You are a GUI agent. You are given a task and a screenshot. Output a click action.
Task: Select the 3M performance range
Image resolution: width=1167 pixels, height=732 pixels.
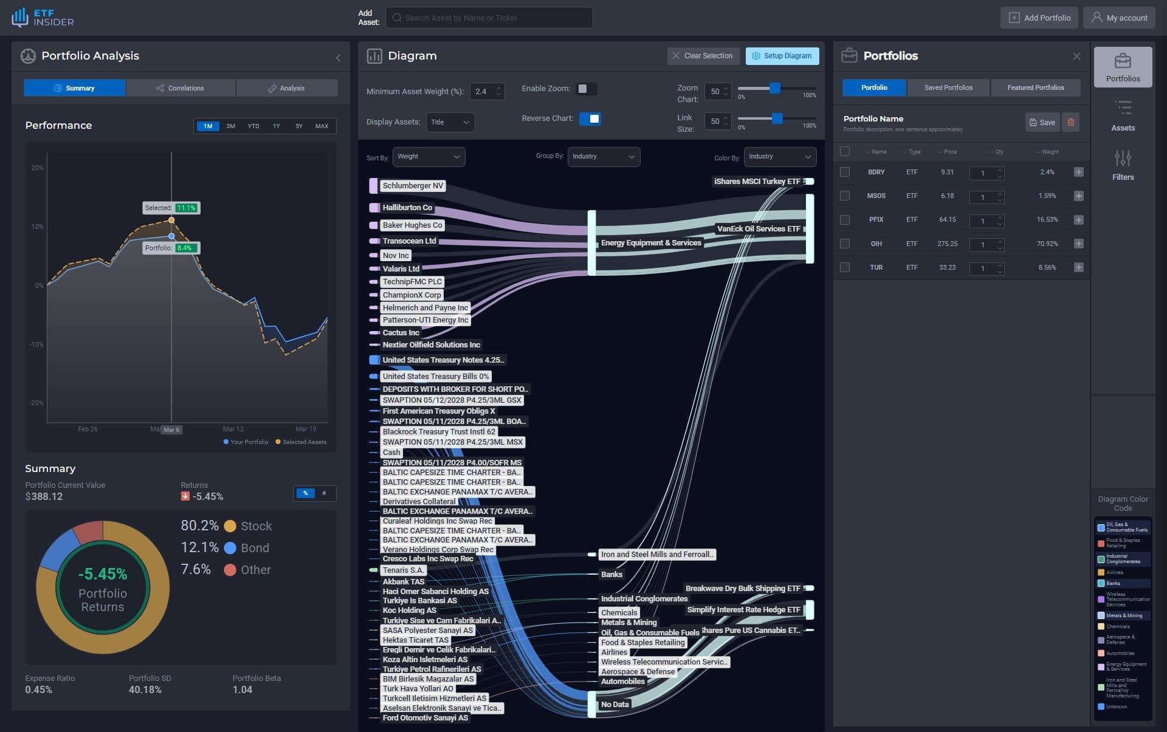tap(230, 126)
